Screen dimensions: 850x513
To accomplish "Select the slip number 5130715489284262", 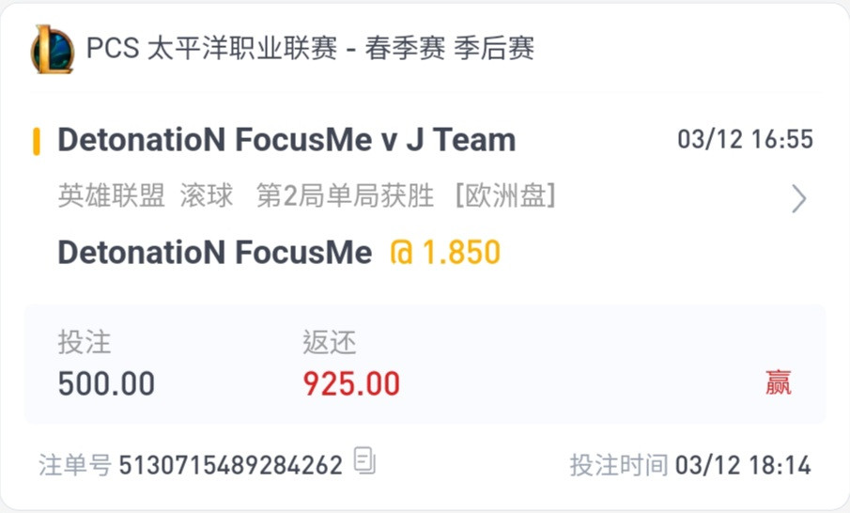I will (231, 465).
